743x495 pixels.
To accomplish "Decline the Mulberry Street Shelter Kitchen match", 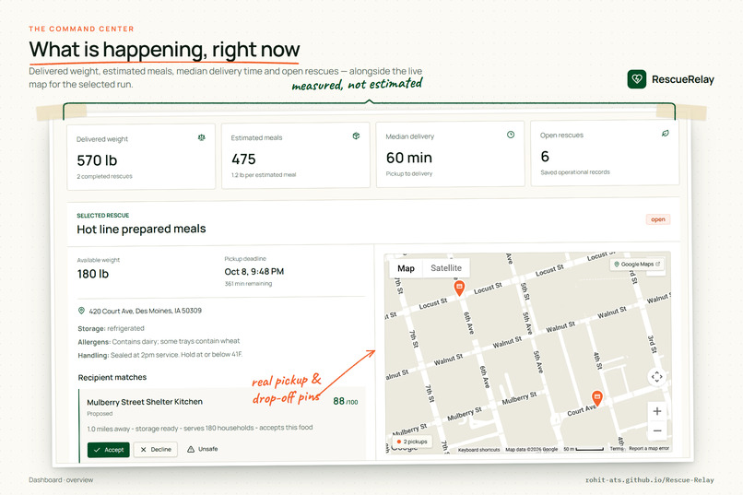I will [x=156, y=449].
